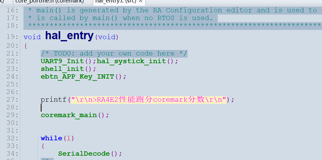
Task: Click line number 25
Action: [12, 84]
